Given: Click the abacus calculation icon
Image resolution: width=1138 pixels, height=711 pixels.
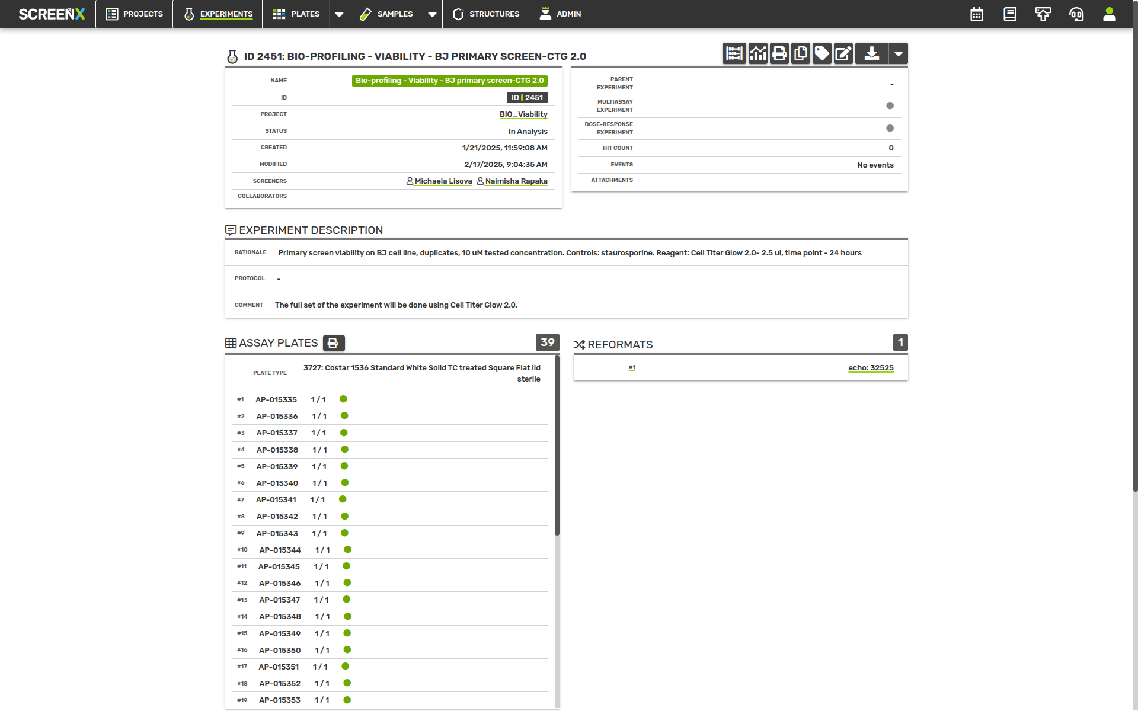Looking at the screenshot, I should coord(734,54).
